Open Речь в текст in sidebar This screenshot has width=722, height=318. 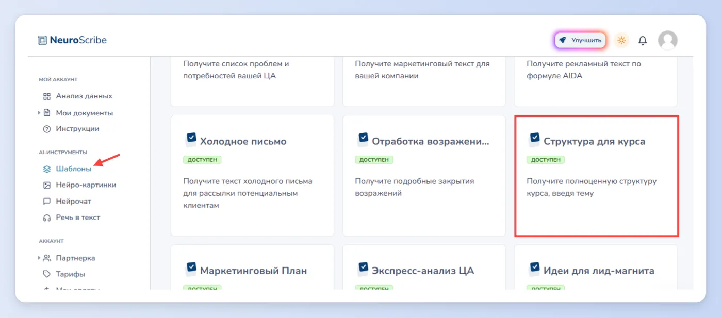coord(78,217)
